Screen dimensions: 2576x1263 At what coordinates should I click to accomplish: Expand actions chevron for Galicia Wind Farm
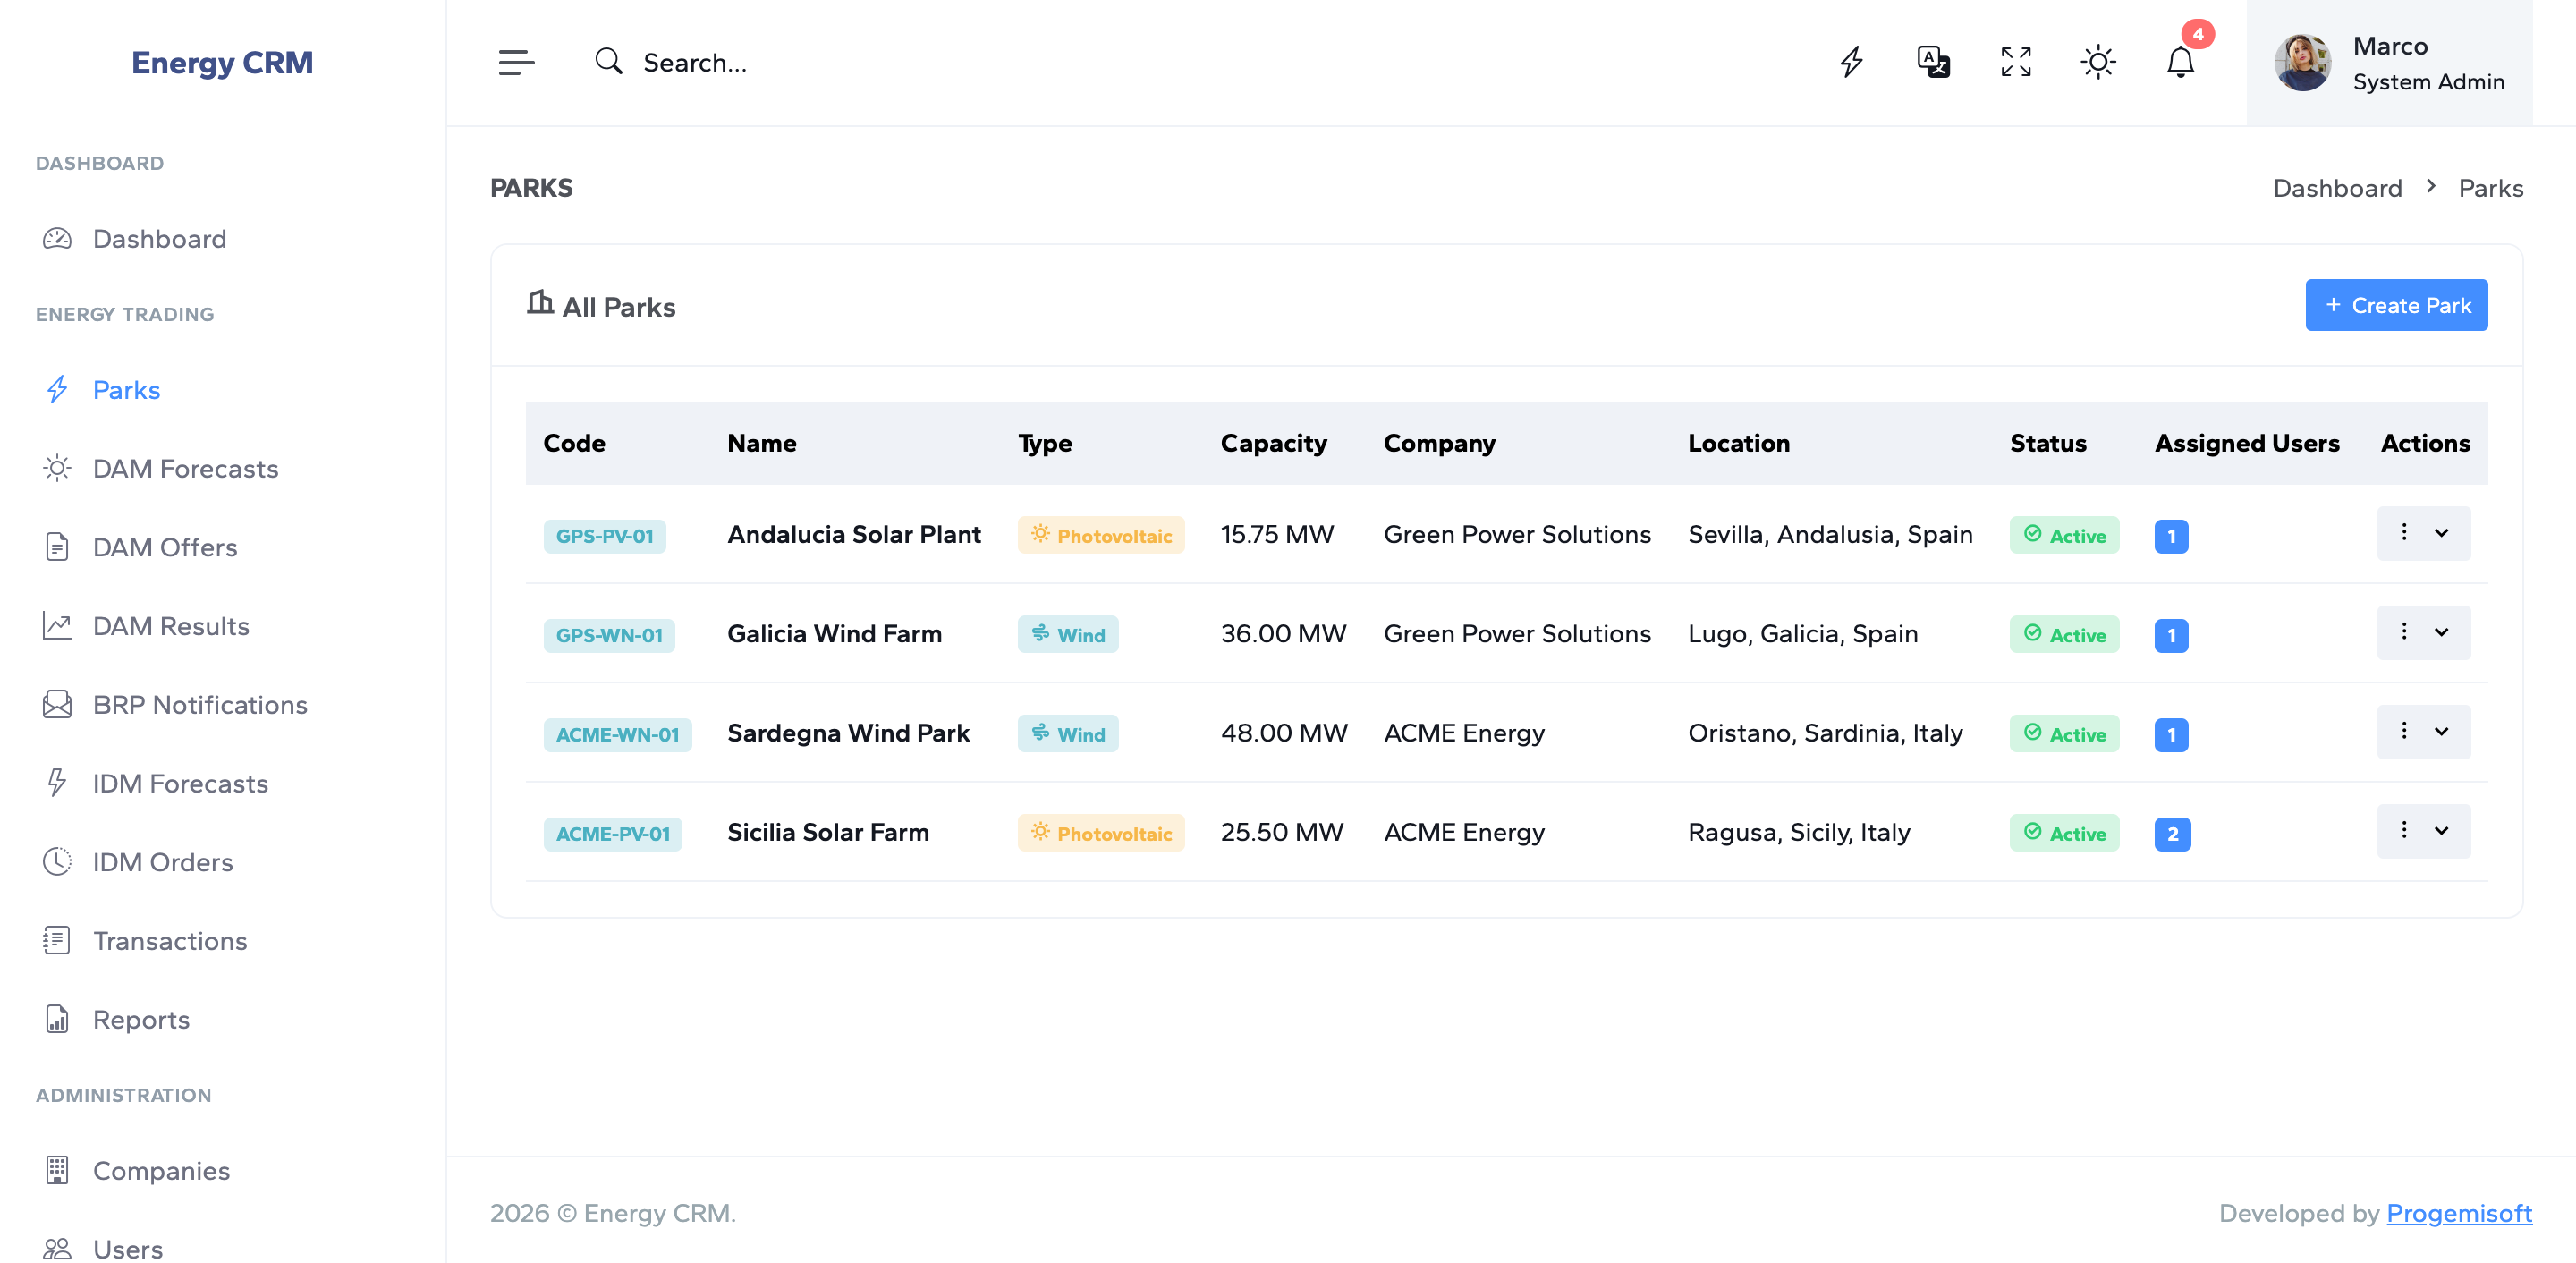[2441, 632]
